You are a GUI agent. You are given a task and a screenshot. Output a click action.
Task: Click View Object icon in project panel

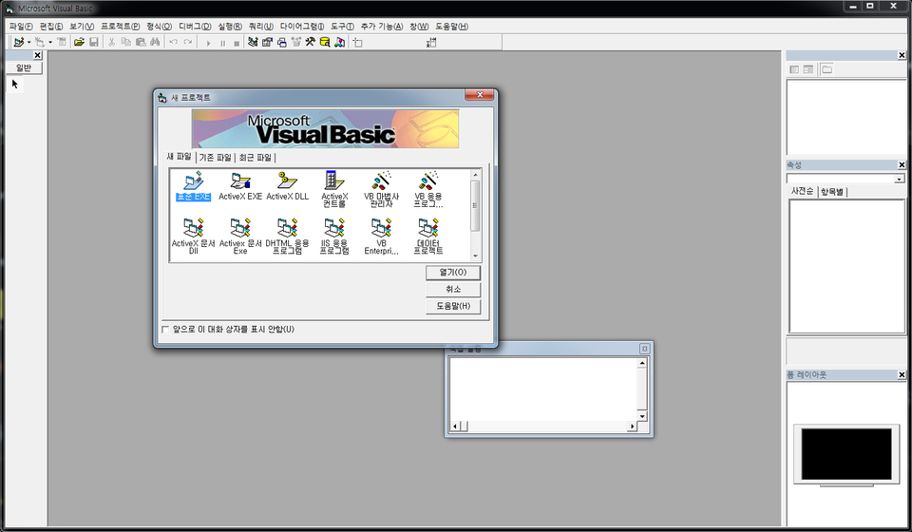[808, 69]
